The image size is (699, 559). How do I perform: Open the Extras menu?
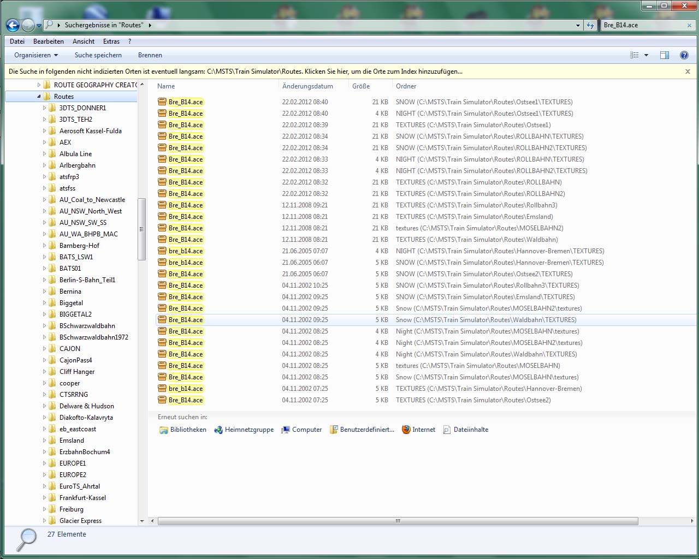point(111,41)
